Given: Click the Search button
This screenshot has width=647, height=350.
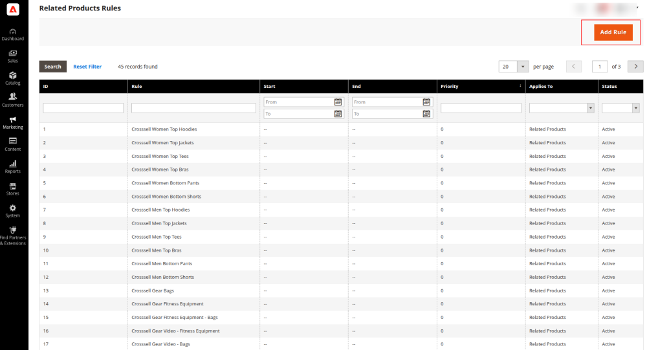Looking at the screenshot, I should (x=52, y=67).
